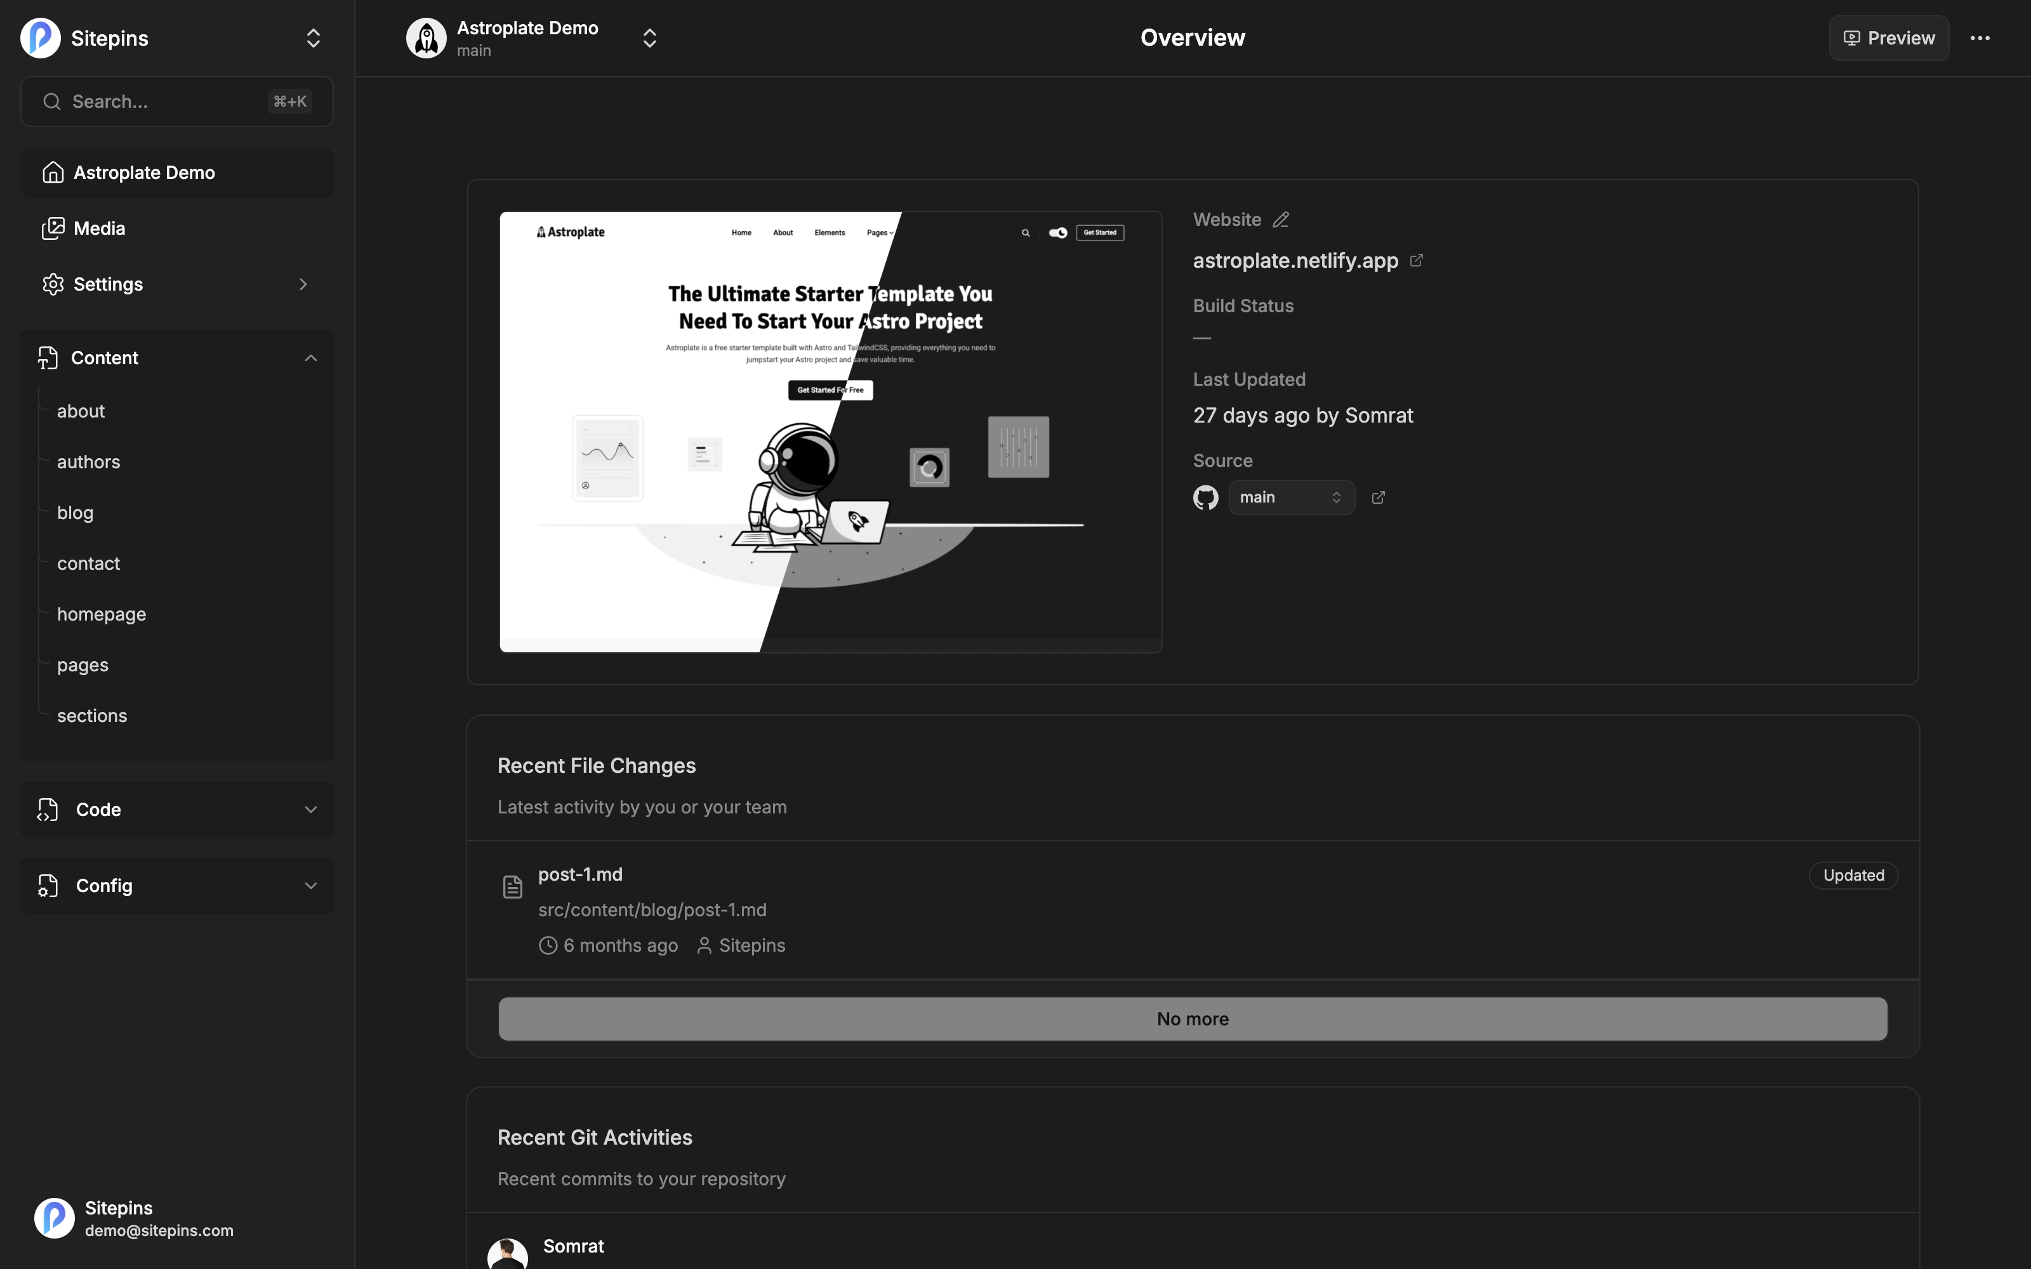The height and width of the screenshot is (1269, 2031).
Task: Click the GitHub source icon
Action: click(1206, 497)
